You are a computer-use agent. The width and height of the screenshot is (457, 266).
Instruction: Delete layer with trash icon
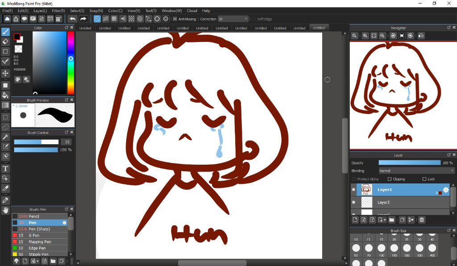(421, 220)
